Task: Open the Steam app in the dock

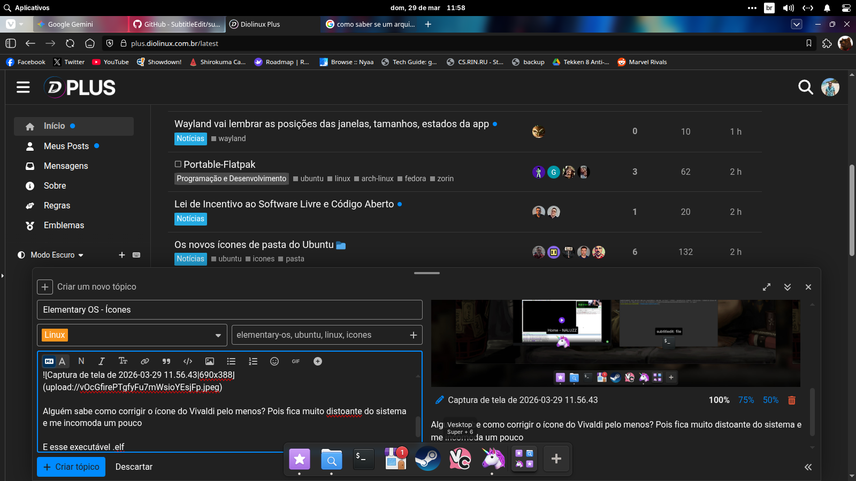Action: click(x=427, y=459)
